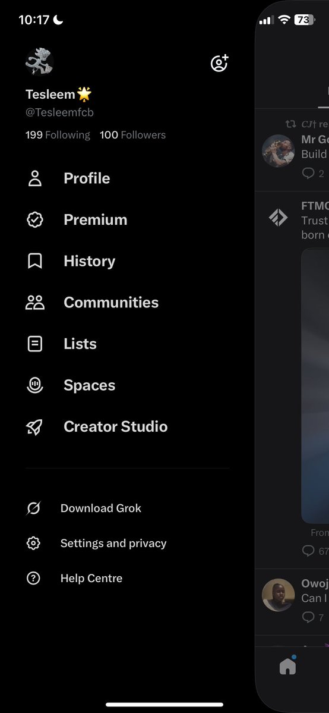Click the Premium verified badge icon

[x=35, y=219]
